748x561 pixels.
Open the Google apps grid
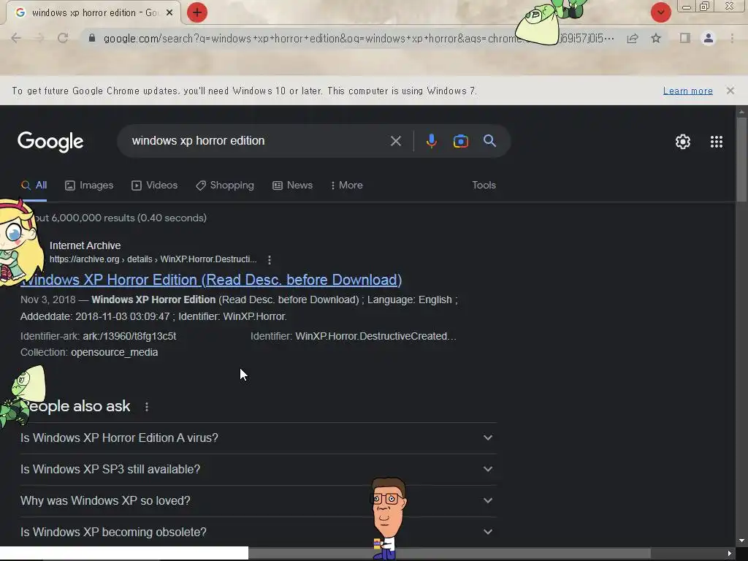716,142
